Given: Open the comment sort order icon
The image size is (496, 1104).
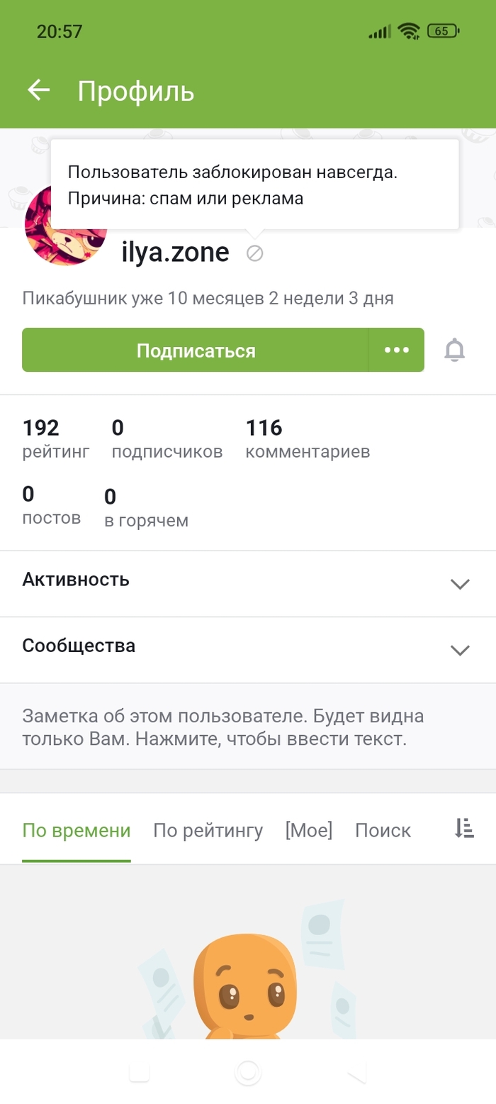Looking at the screenshot, I should [x=464, y=829].
